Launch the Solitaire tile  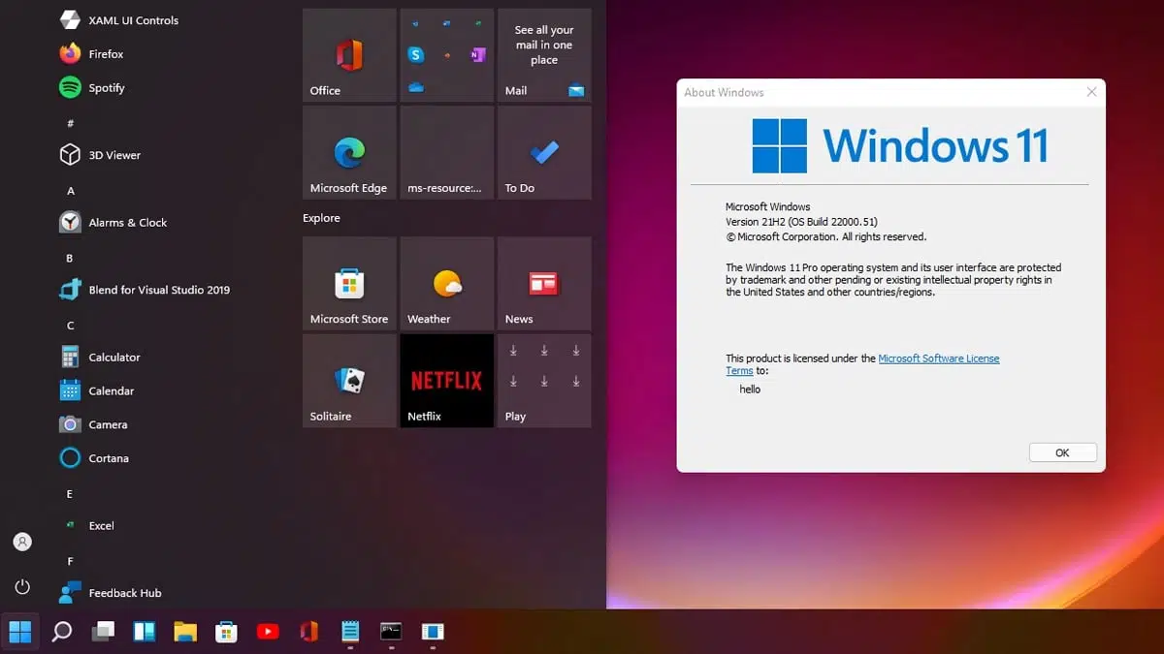point(349,380)
